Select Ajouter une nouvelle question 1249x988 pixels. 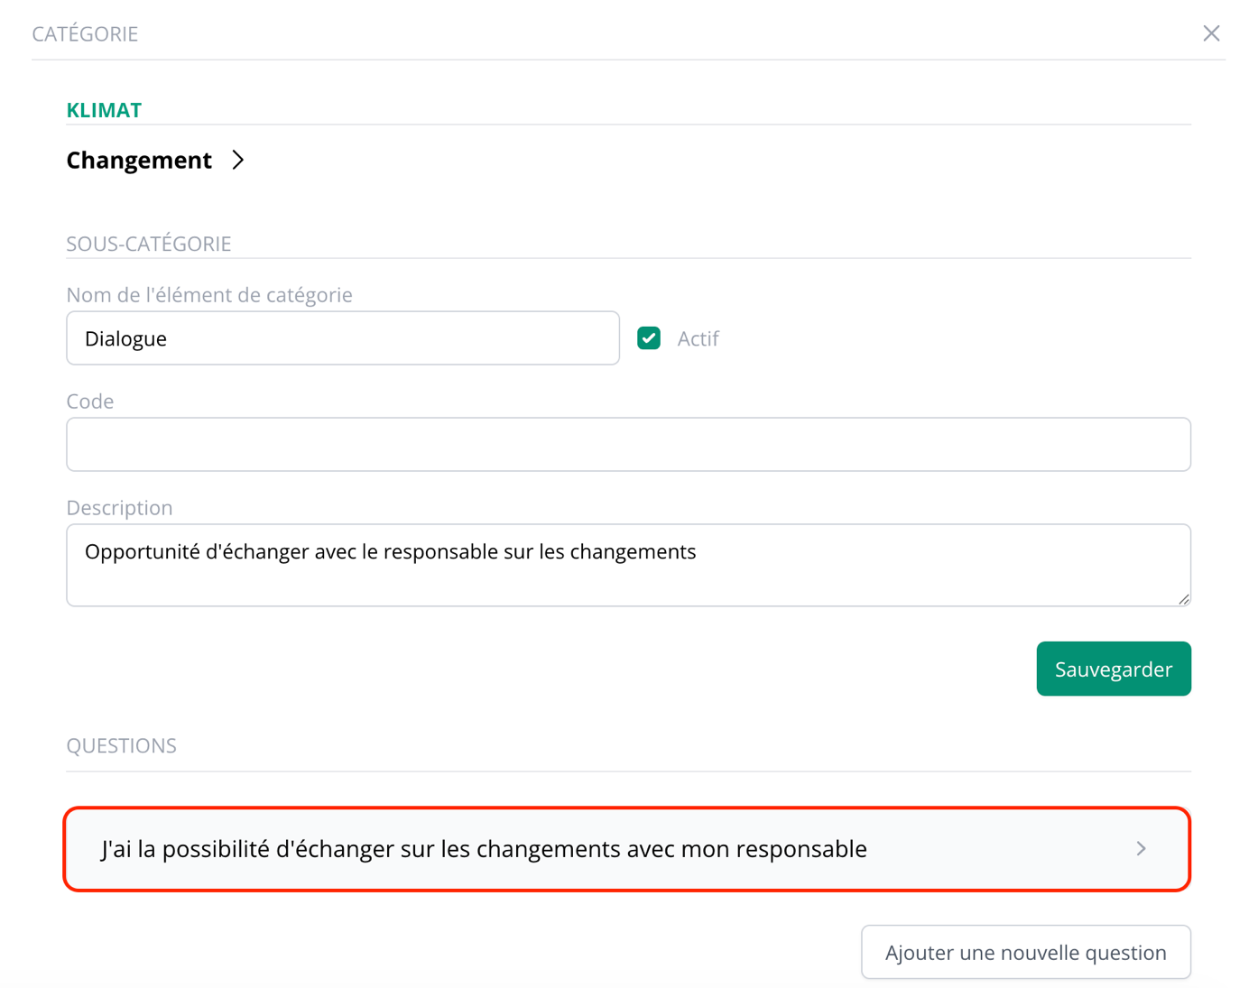click(x=1025, y=952)
